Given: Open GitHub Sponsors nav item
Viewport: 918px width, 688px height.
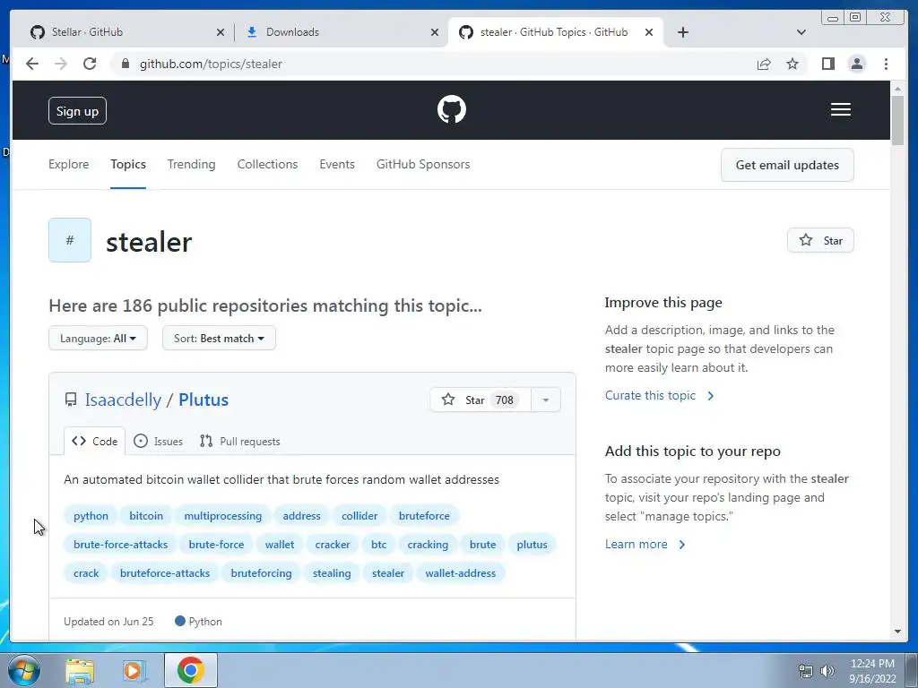Looking at the screenshot, I should [423, 165].
